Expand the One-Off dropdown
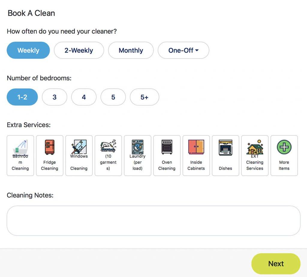 (x=183, y=50)
